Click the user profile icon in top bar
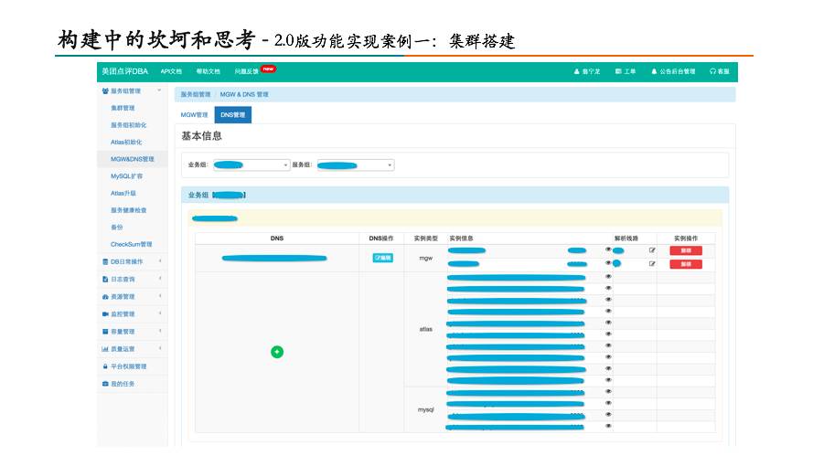 (x=576, y=71)
